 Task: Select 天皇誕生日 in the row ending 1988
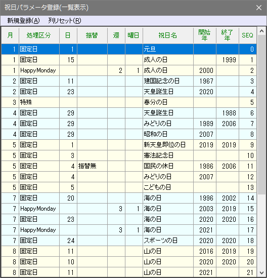(168, 113)
